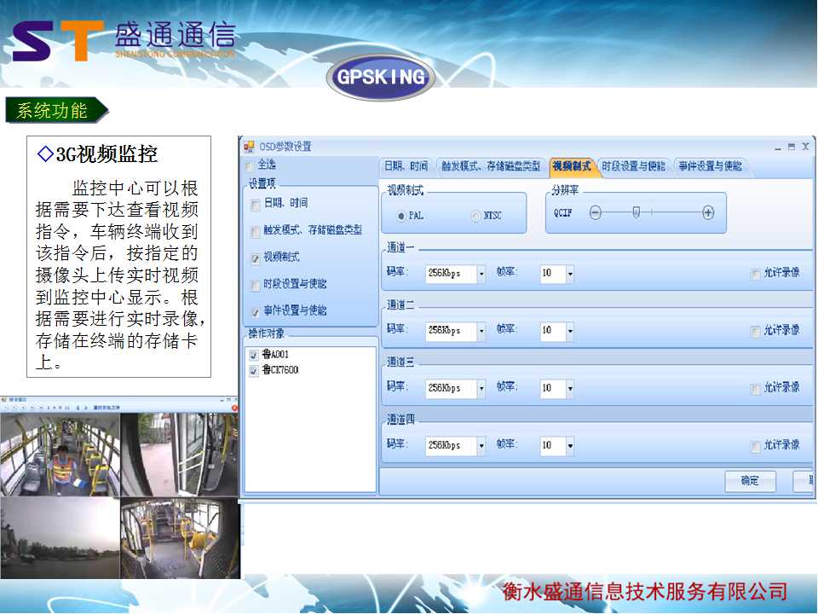Click the 系统功能 green arrow label
Screen dimensions: 818x614
pos(55,111)
